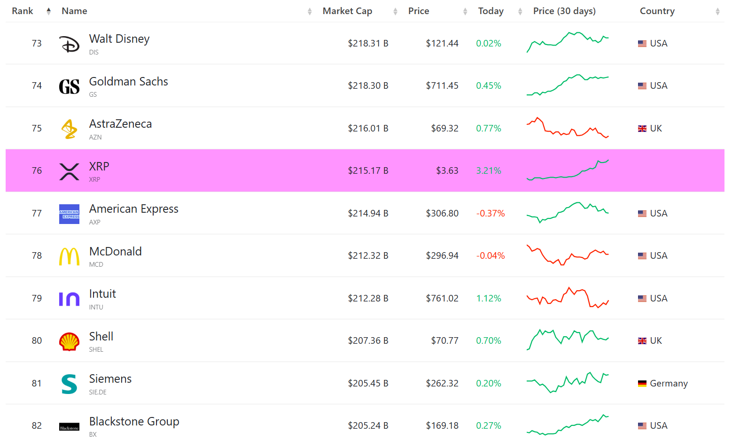This screenshot has width=732, height=440.
Task: Click McDonald's 30-day price chart
Action: click(568, 255)
